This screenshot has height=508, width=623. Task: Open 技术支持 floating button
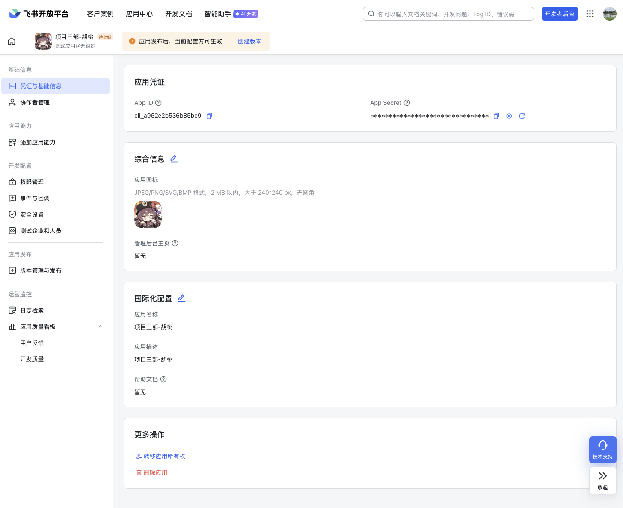tap(602, 449)
